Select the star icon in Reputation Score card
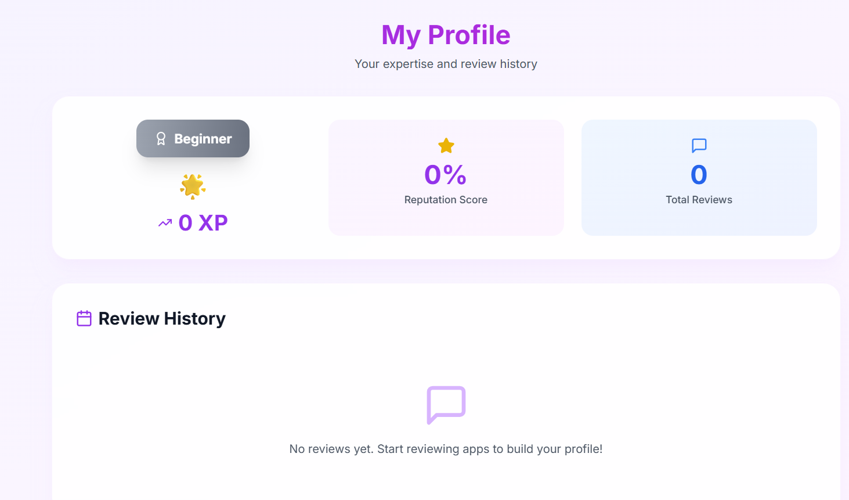The height and width of the screenshot is (500, 849). coord(446,146)
